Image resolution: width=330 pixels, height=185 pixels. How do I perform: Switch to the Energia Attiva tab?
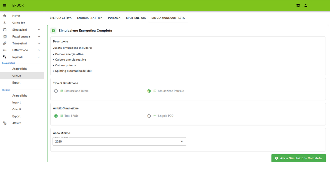61,18
